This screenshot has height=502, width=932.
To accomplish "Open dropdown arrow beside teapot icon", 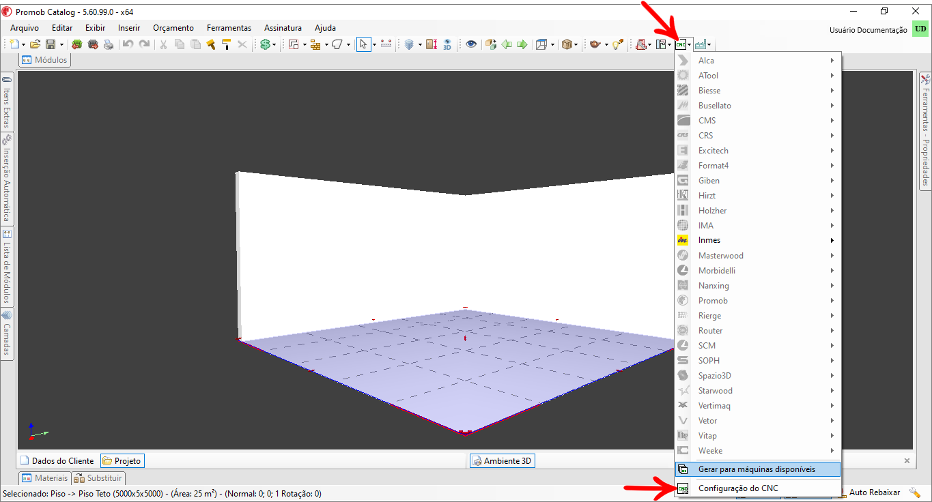I will pos(606,44).
